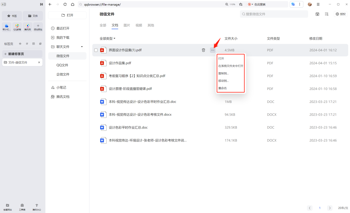Toggle the sidebar mode switch at top-left

point(4,4)
